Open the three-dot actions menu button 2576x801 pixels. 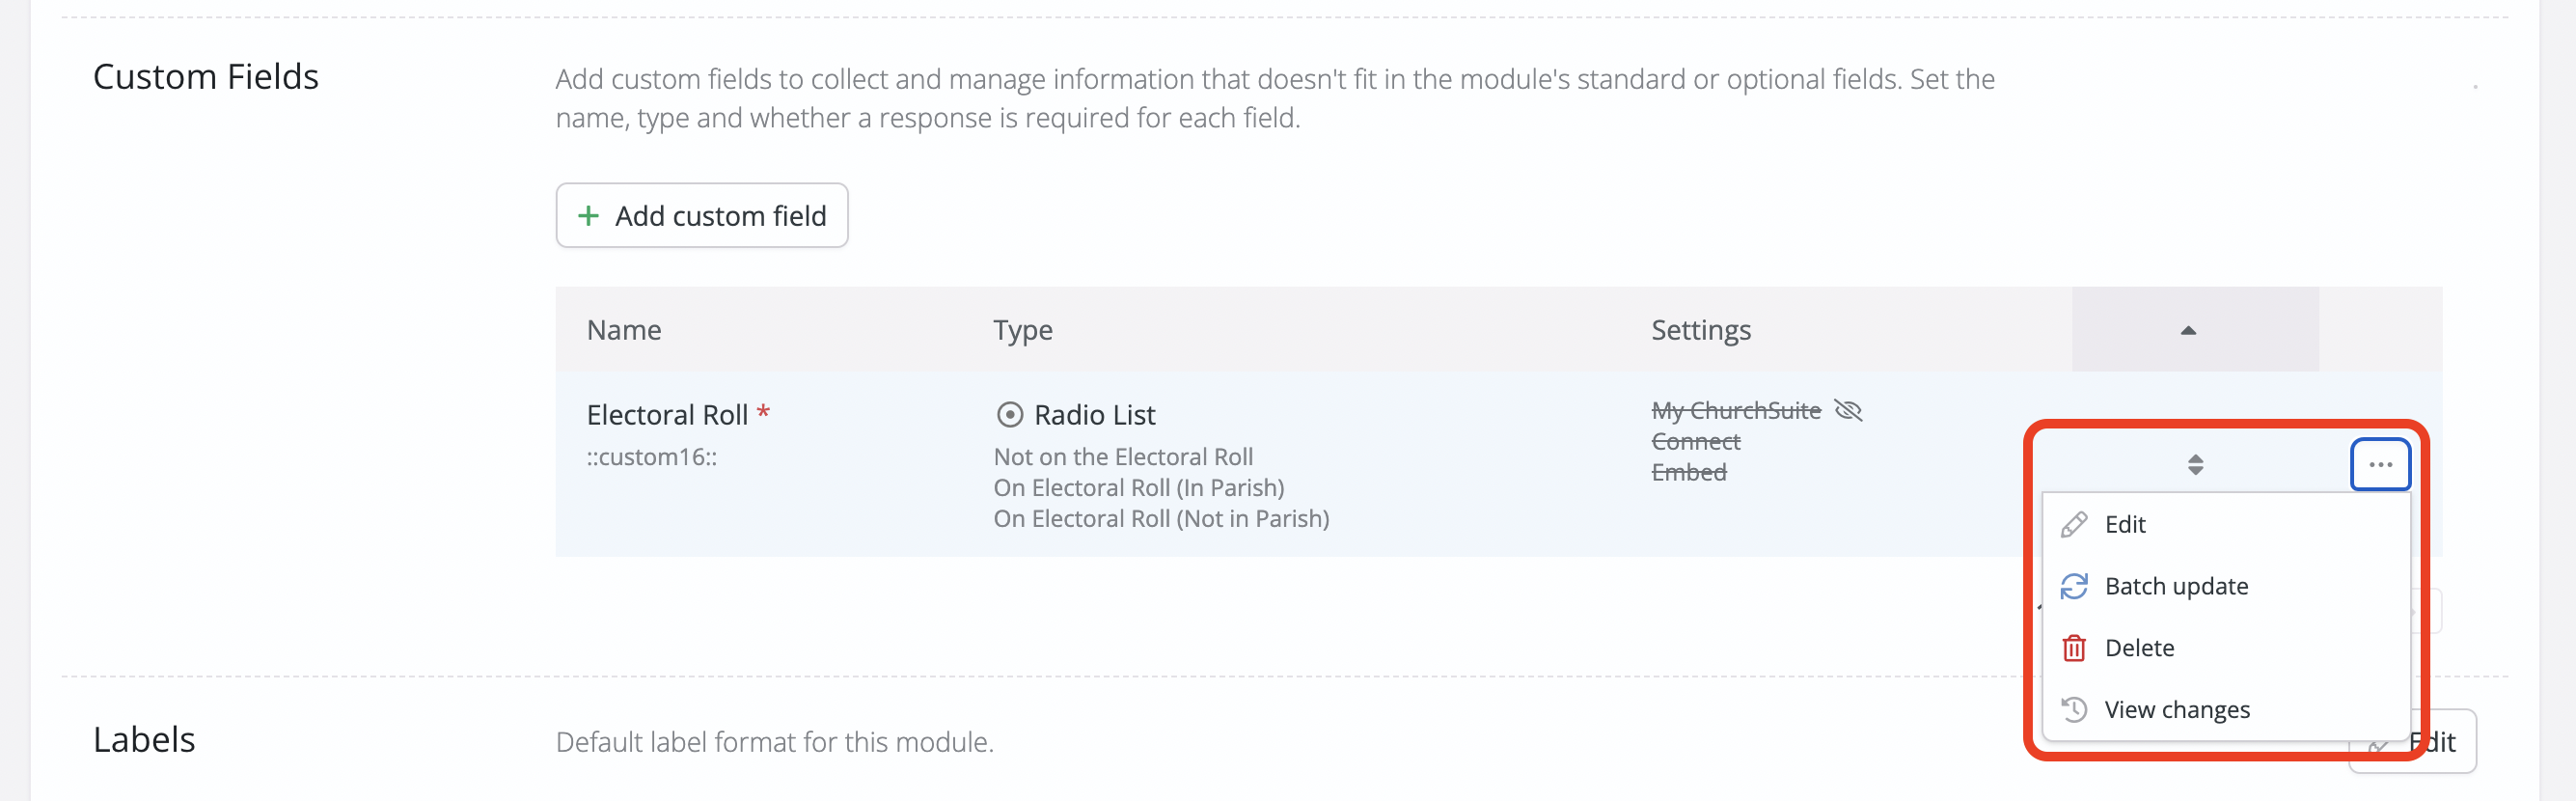[x=2380, y=465]
